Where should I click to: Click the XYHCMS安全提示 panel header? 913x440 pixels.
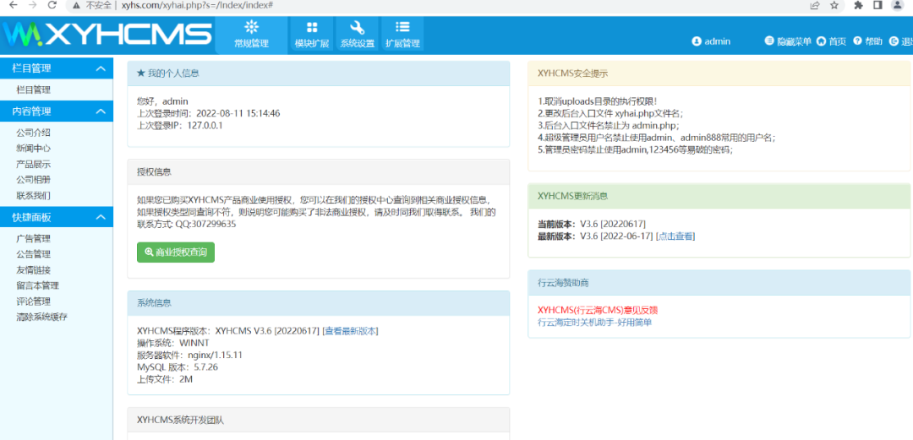click(x=719, y=73)
